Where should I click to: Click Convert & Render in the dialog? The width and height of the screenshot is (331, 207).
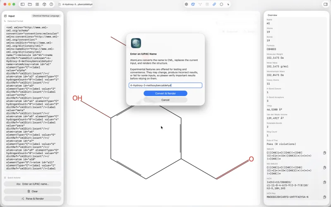[x=165, y=94]
